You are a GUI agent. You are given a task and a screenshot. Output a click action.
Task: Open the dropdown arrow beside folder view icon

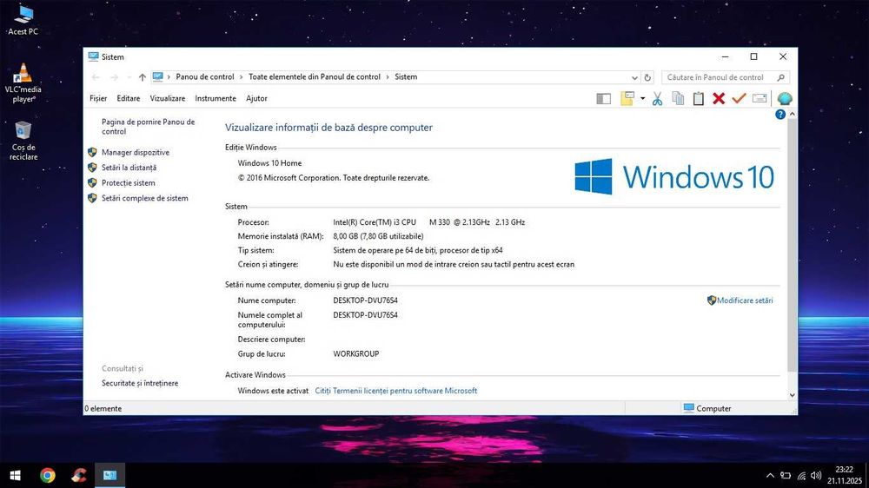(642, 99)
